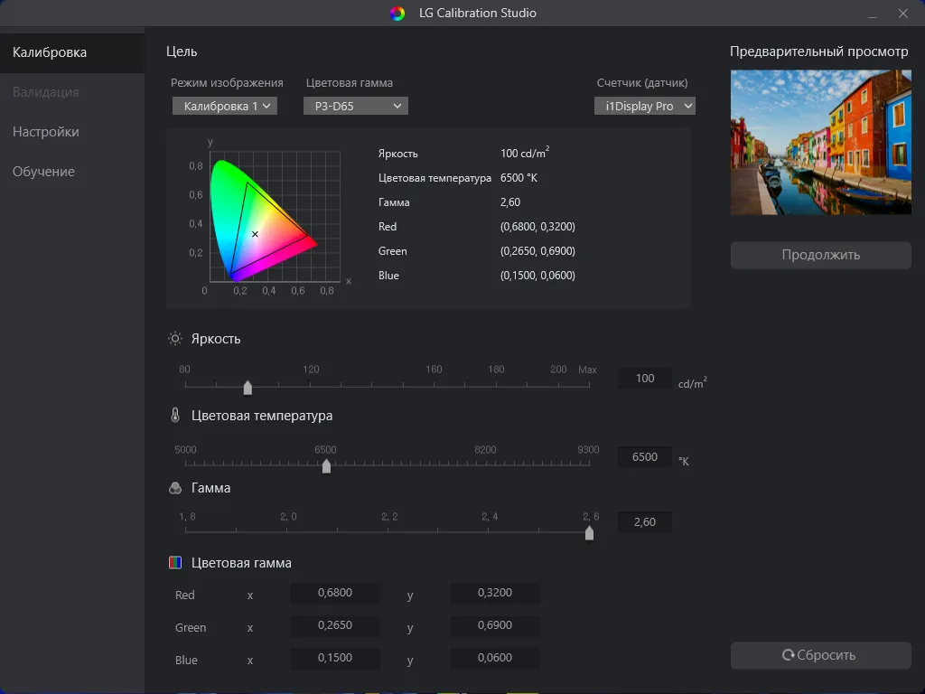This screenshot has width=925, height=694.
Task: Click the gamma icon beside Гамма
Action: (175, 488)
